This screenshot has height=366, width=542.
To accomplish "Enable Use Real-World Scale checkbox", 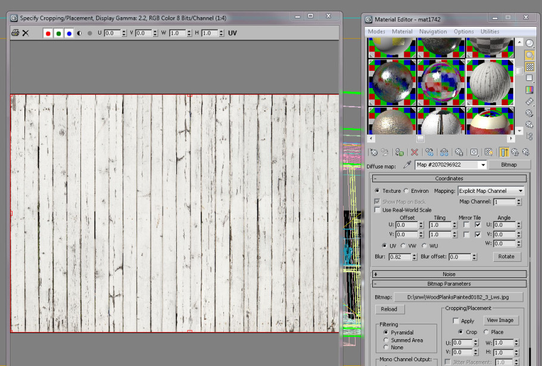I will [377, 210].
